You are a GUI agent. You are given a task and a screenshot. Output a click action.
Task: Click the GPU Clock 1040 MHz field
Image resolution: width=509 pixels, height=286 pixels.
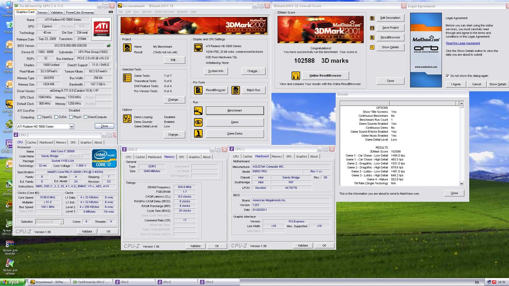(45, 97)
